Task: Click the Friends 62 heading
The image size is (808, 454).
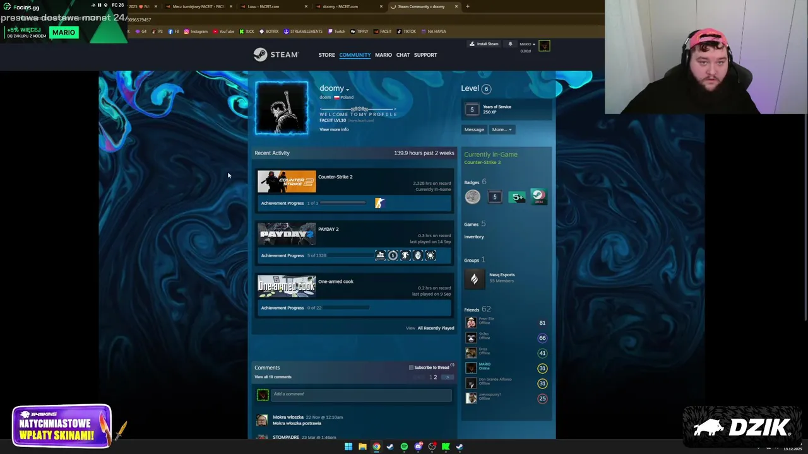Action: (477, 309)
